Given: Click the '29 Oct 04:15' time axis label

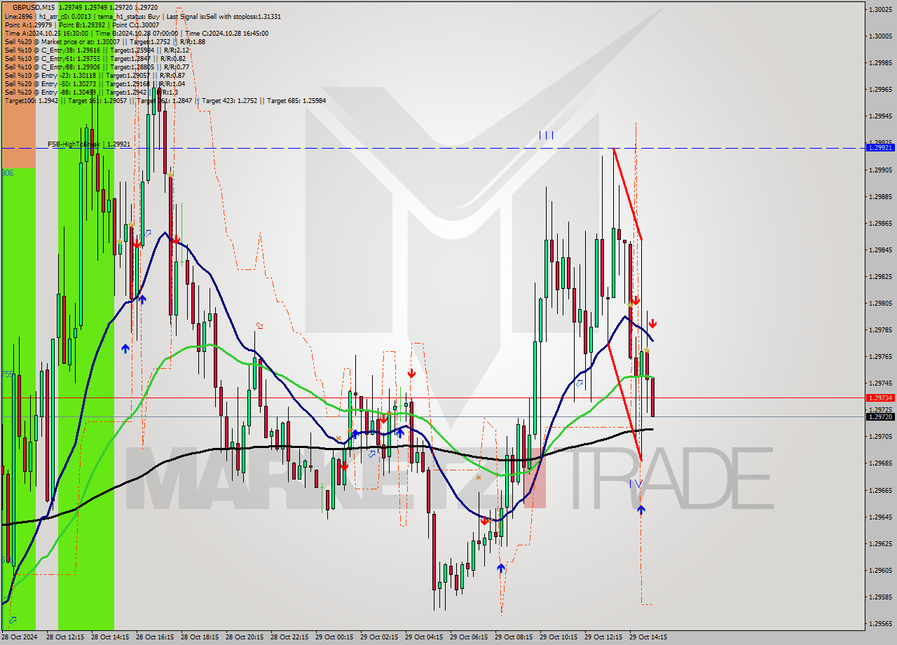Looking at the screenshot, I should point(424,637).
